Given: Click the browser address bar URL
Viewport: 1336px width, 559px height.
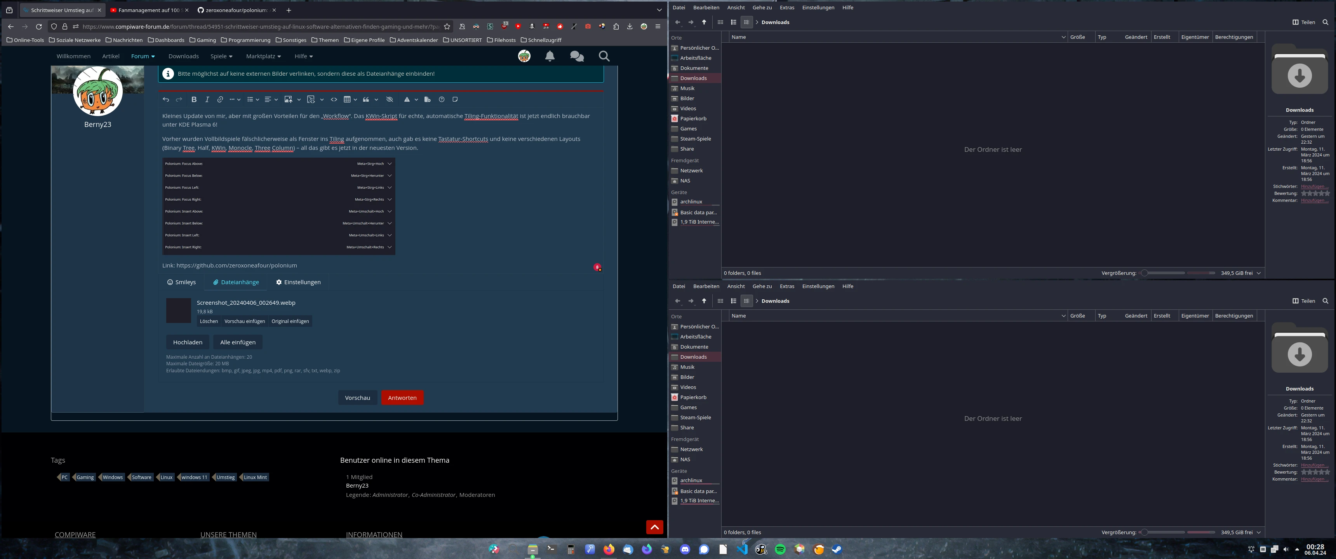Looking at the screenshot, I should pyautogui.click(x=261, y=26).
